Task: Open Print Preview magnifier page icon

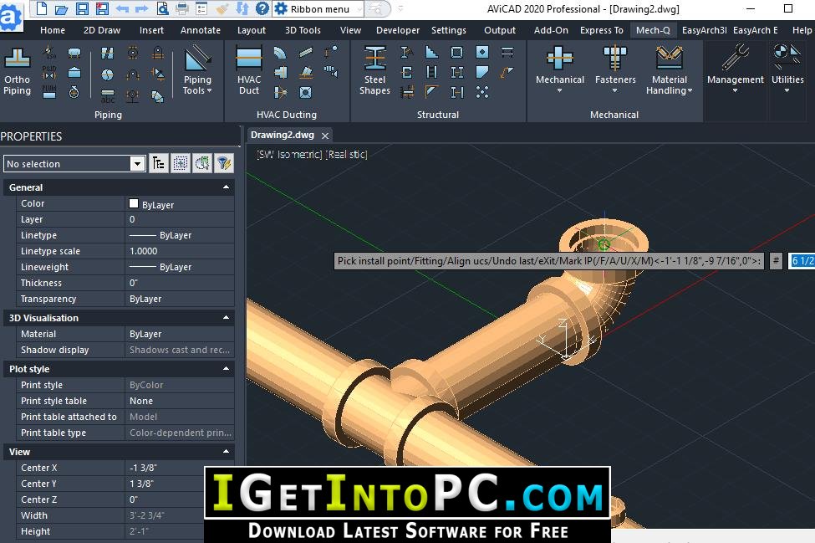Action: (x=162, y=8)
